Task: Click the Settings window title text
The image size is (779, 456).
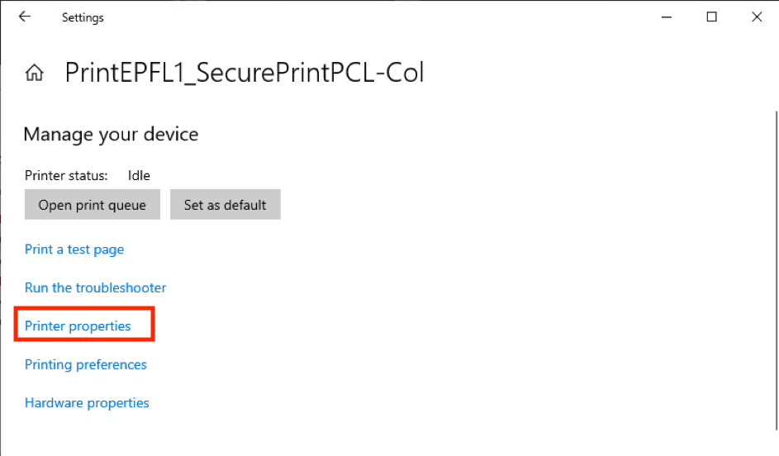Action: click(x=83, y=17)
